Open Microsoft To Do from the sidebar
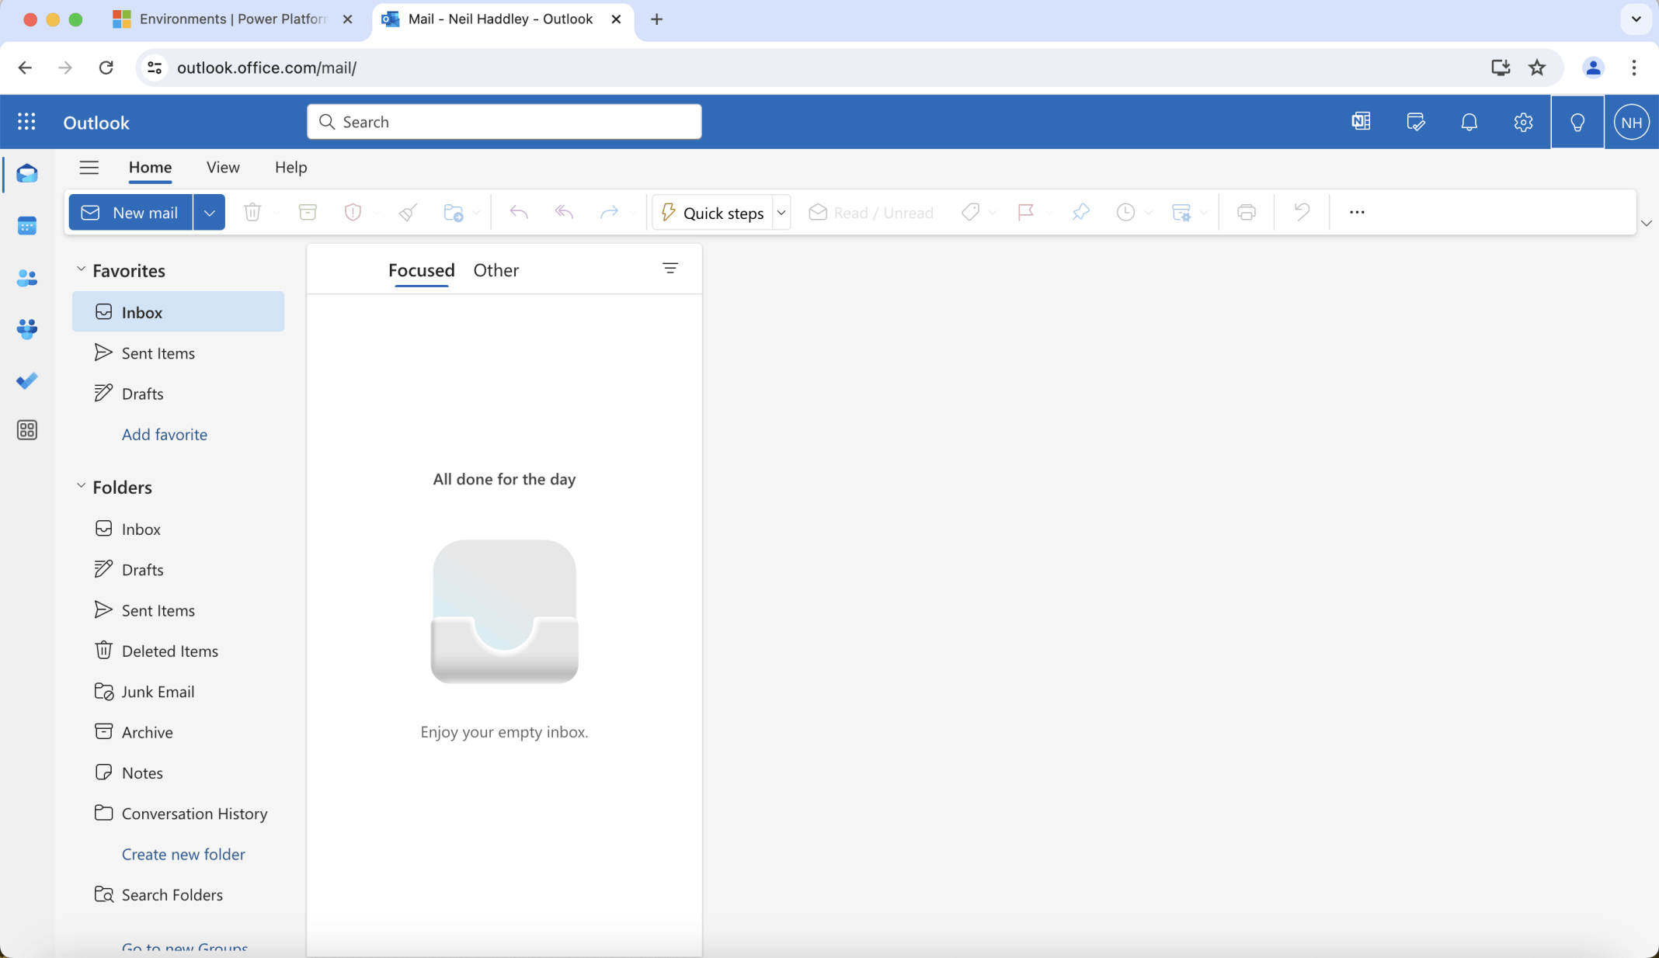The width and height of the screenshot is (1659, 958). (28, 381)
